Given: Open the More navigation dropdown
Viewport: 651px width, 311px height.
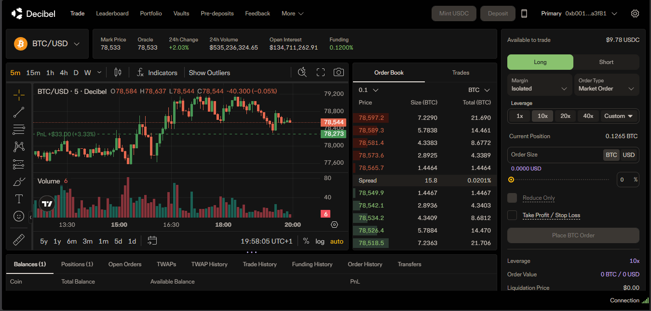Looking at the screenshot, I should click(x=292, y=13).
